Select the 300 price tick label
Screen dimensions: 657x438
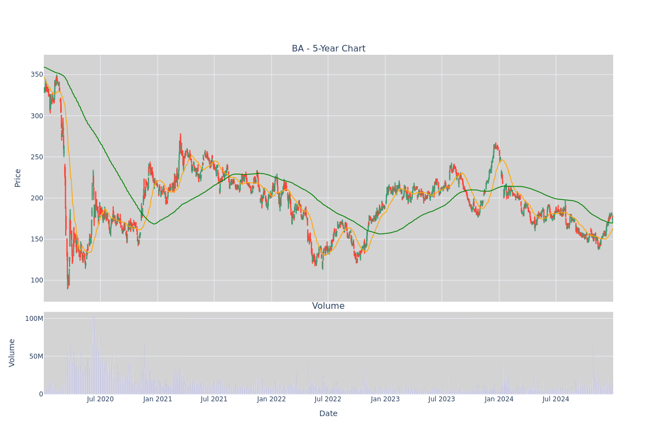point(37,116)
